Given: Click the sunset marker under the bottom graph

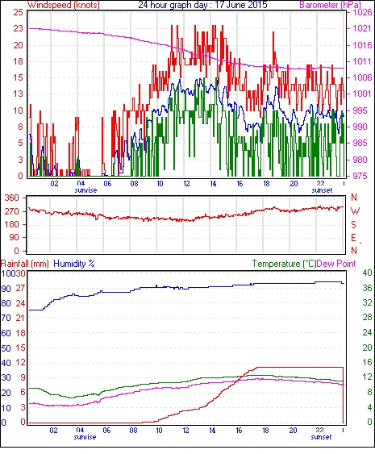Looking at the screenshot, I should (321, 436).
